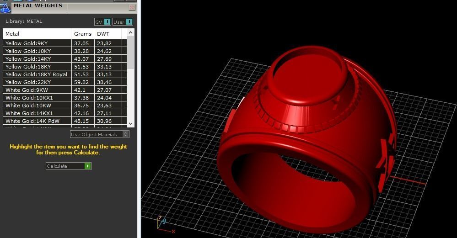The image size is (457, 238).
Task: Select the Yellow Gold:18KY row
Action: coord(65,66)
